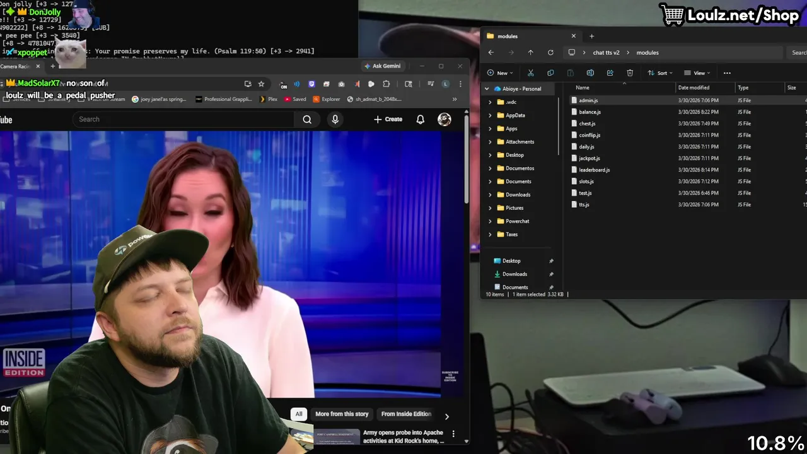Click the ON extension icon in Chrome
This screenshot has height=454, width=807.
point(284,84)
